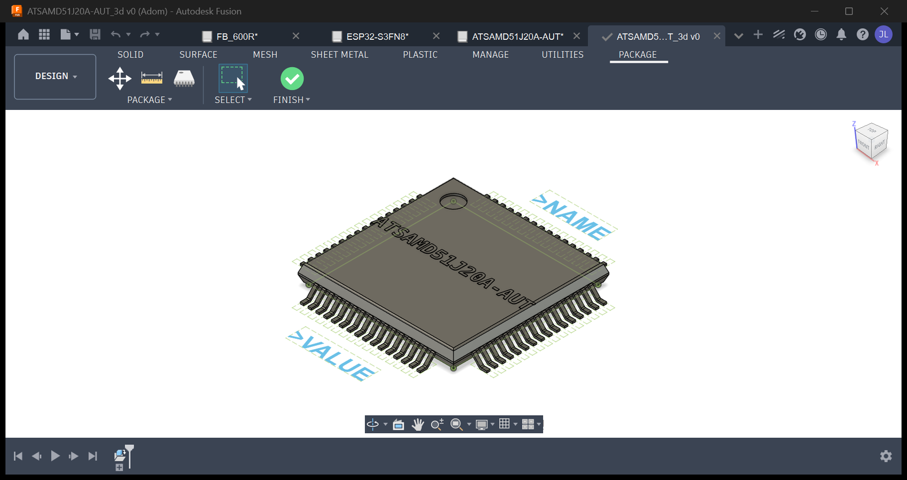
Task: Open the Extensions icon
Action: (x=779, y=35)
